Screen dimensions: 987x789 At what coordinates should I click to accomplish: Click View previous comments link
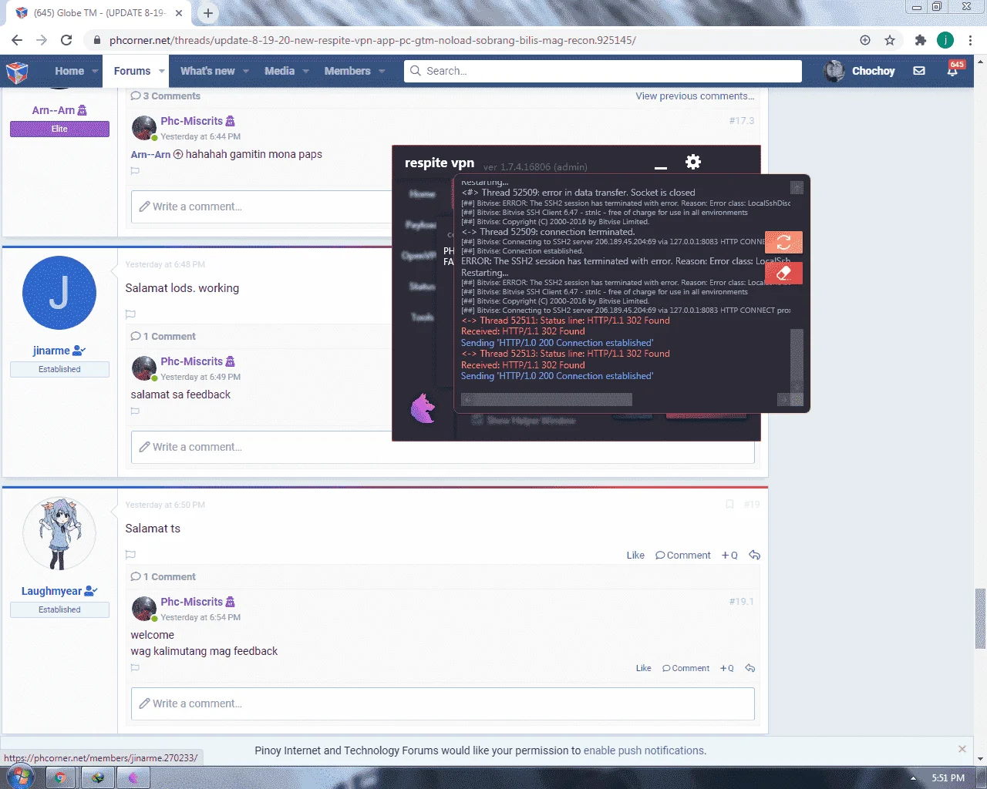pyautogui.click(x=695, y=96)
